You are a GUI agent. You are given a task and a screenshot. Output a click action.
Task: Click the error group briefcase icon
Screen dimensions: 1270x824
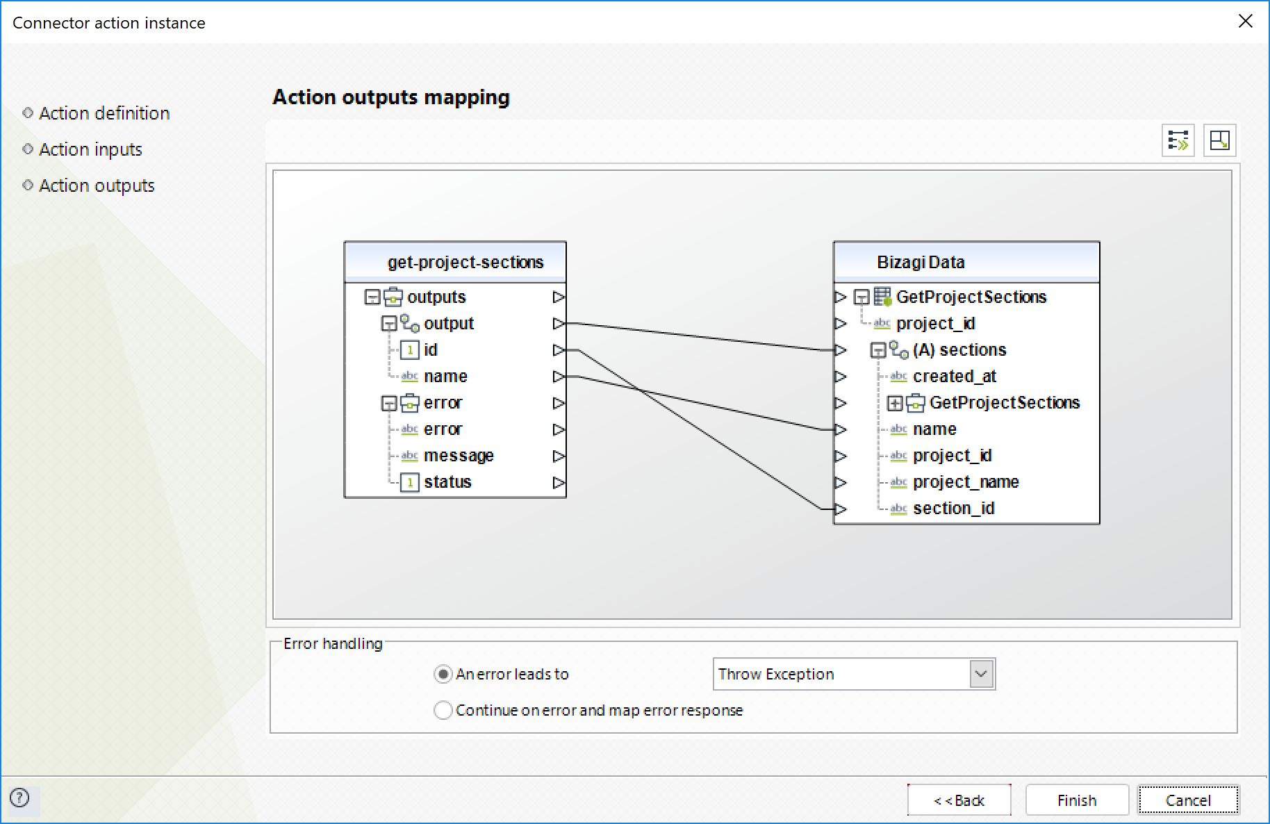point(410,403)
